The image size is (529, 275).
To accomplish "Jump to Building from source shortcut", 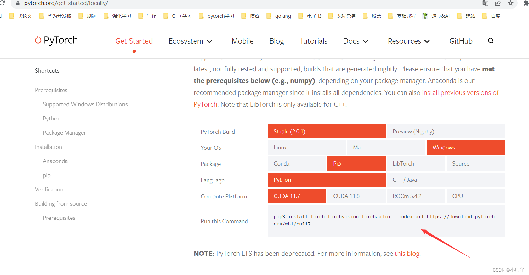I will pos(61,203).
